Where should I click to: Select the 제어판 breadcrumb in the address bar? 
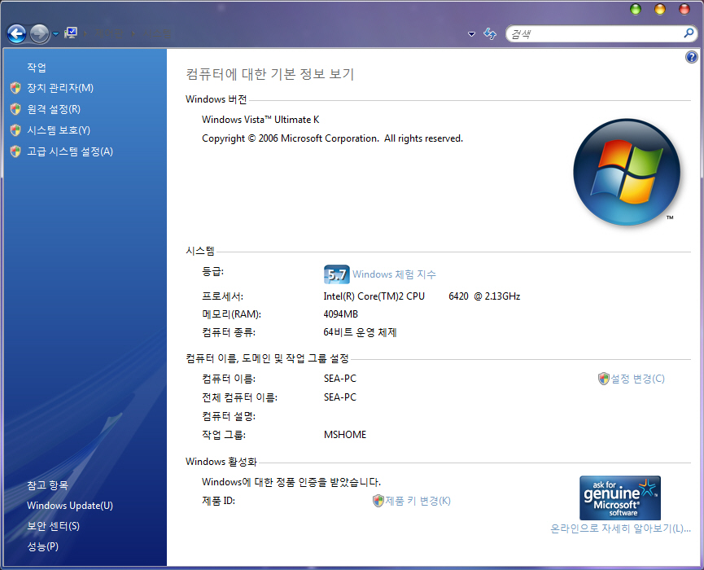pyautogui.click(x=109, y=33)
